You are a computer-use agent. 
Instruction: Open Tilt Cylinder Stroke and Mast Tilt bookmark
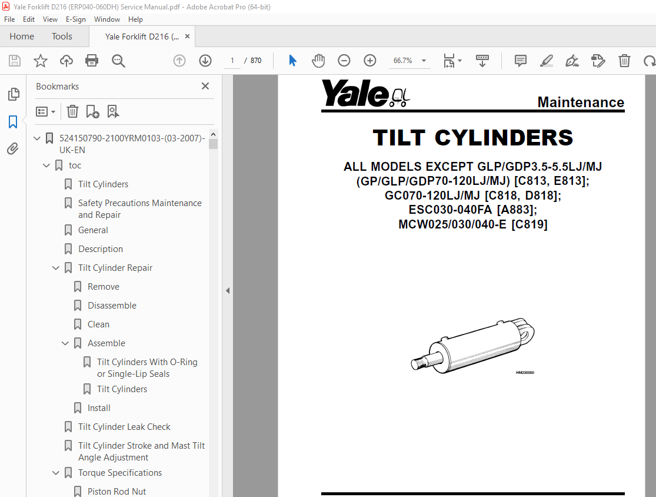[141, 452]
